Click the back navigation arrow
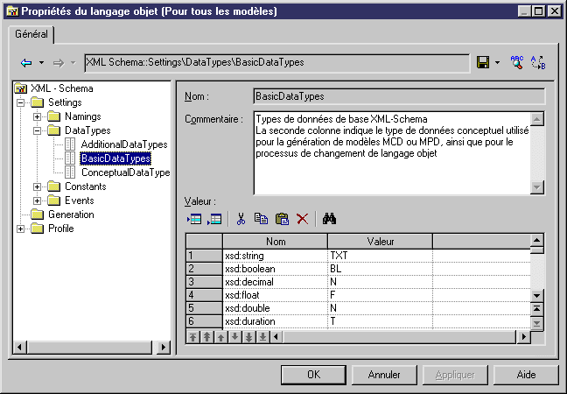 tap(26, 63)
